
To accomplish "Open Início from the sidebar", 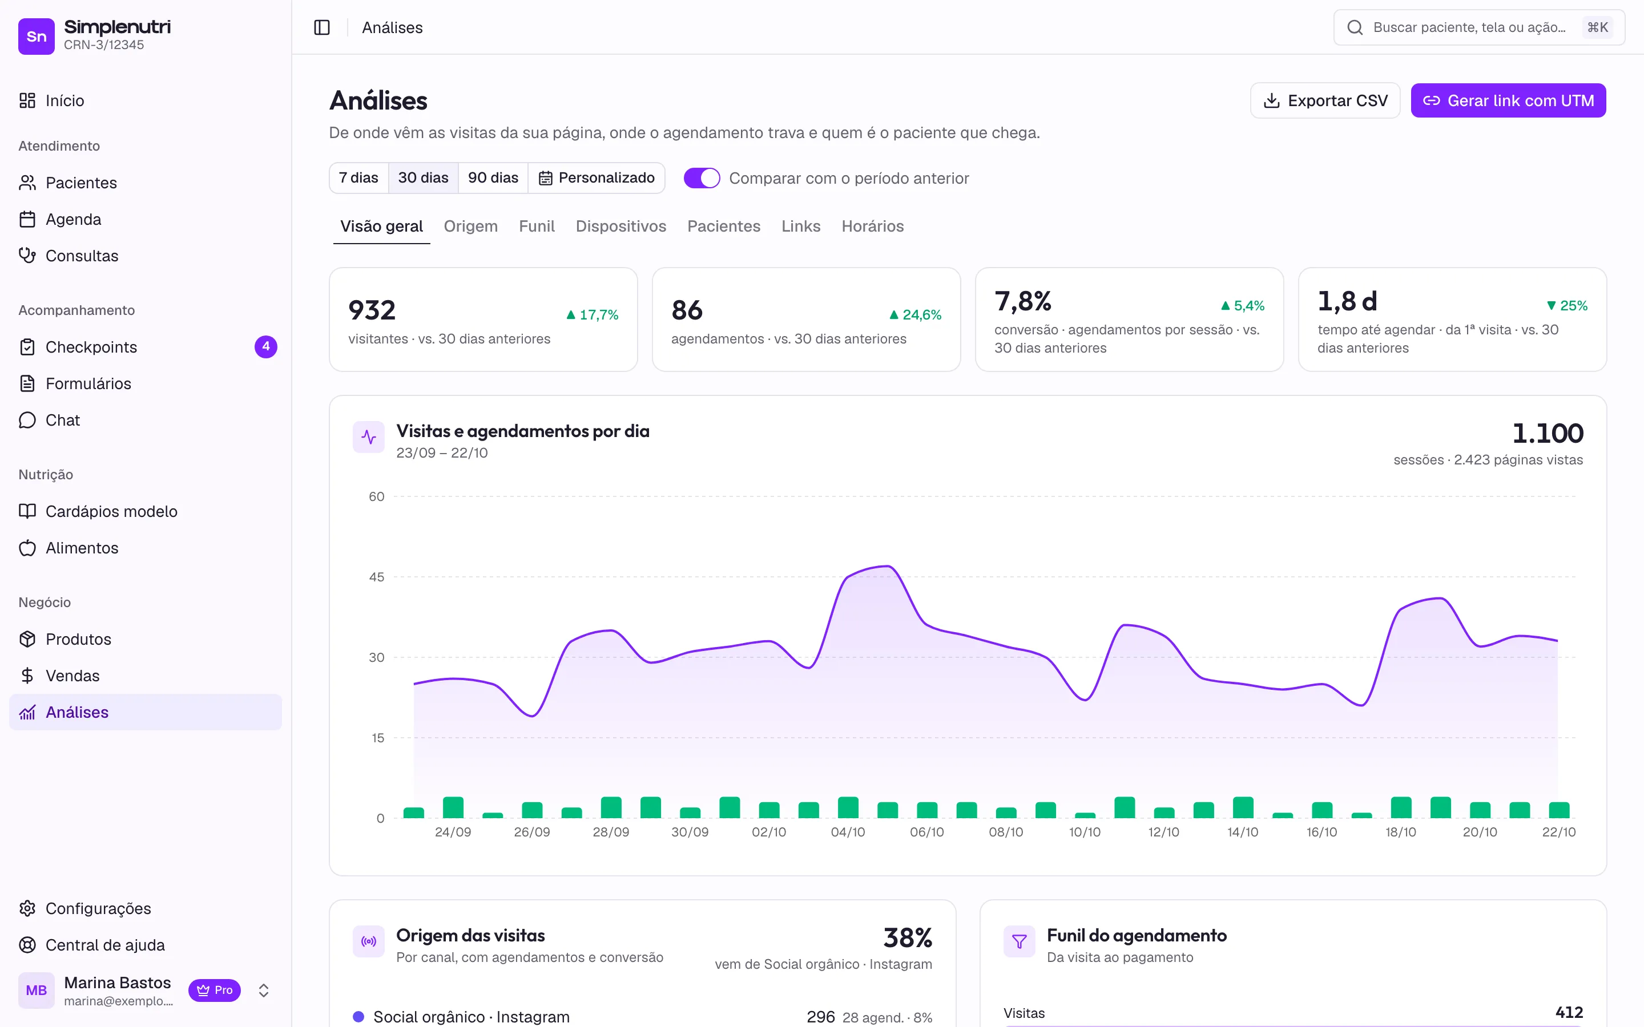I will [x=146, y=100].
